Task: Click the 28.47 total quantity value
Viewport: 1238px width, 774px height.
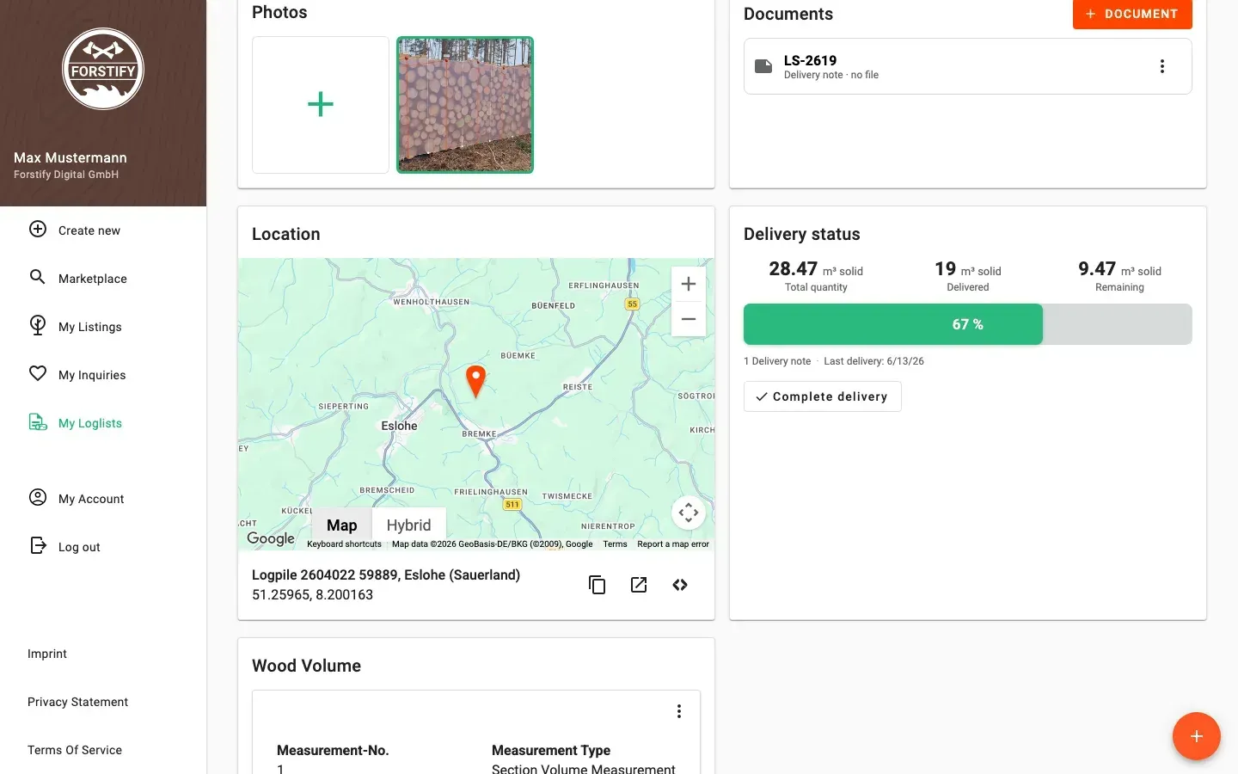Action: point(793,269)
